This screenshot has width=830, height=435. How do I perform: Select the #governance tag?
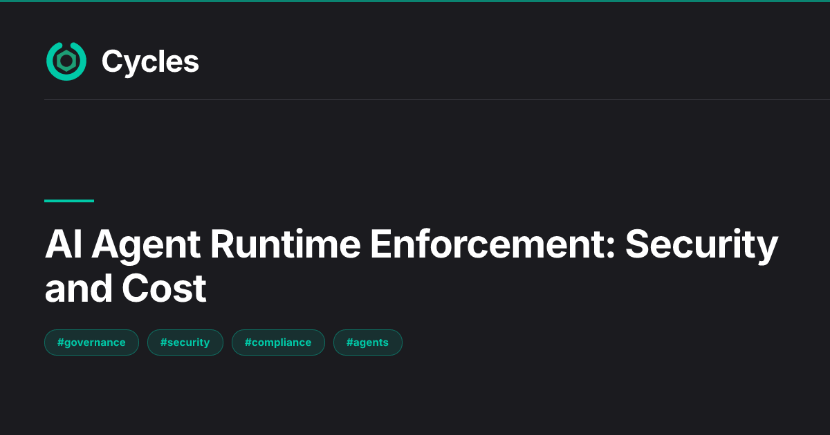(x=91, y=342)
